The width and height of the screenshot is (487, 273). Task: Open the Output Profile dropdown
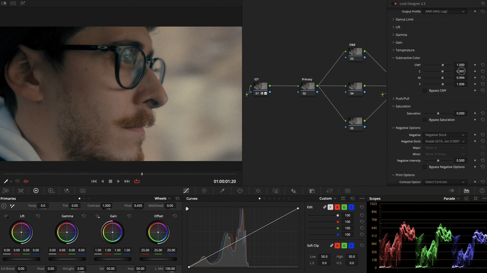(x=445, y=11)
